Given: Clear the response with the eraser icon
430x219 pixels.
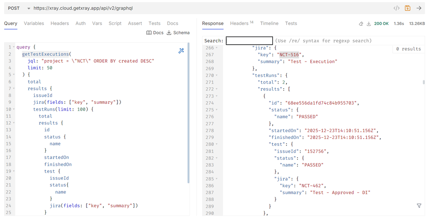Looking at the screenshot, I should click(361, 24).
